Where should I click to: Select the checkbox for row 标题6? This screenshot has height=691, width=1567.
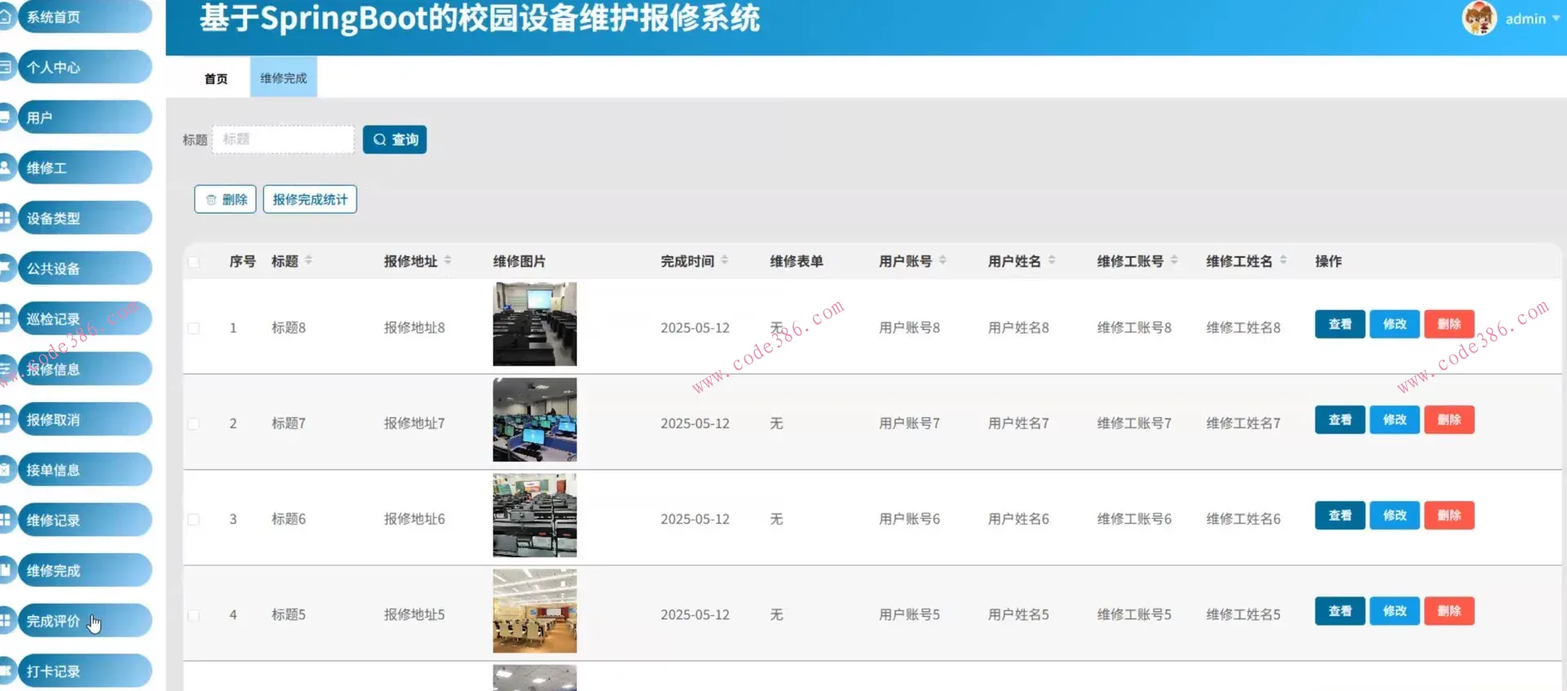pyautogui.click(x=193, y=519)
